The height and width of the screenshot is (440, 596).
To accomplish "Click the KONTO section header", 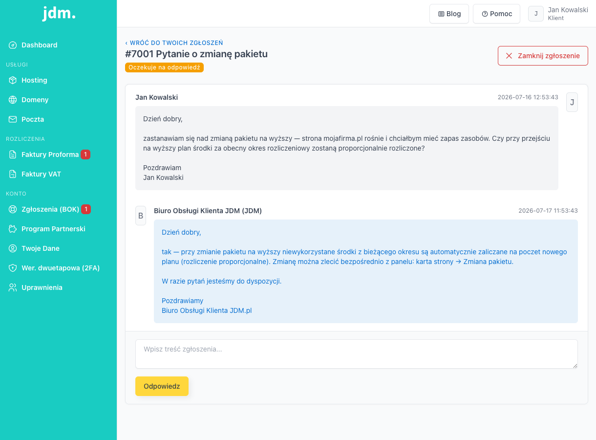I will 16,194.
